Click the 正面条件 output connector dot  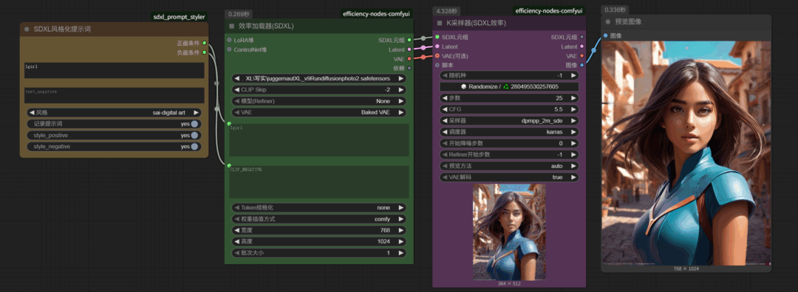(x=205, y=44)
